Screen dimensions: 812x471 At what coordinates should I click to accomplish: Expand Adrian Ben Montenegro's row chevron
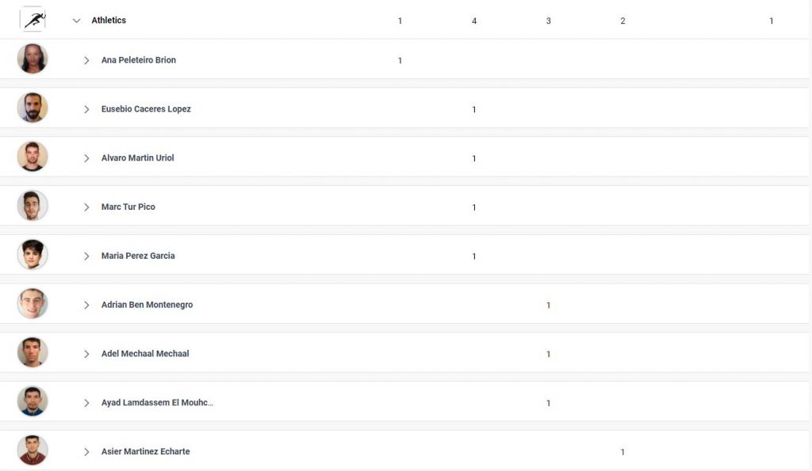86,305
